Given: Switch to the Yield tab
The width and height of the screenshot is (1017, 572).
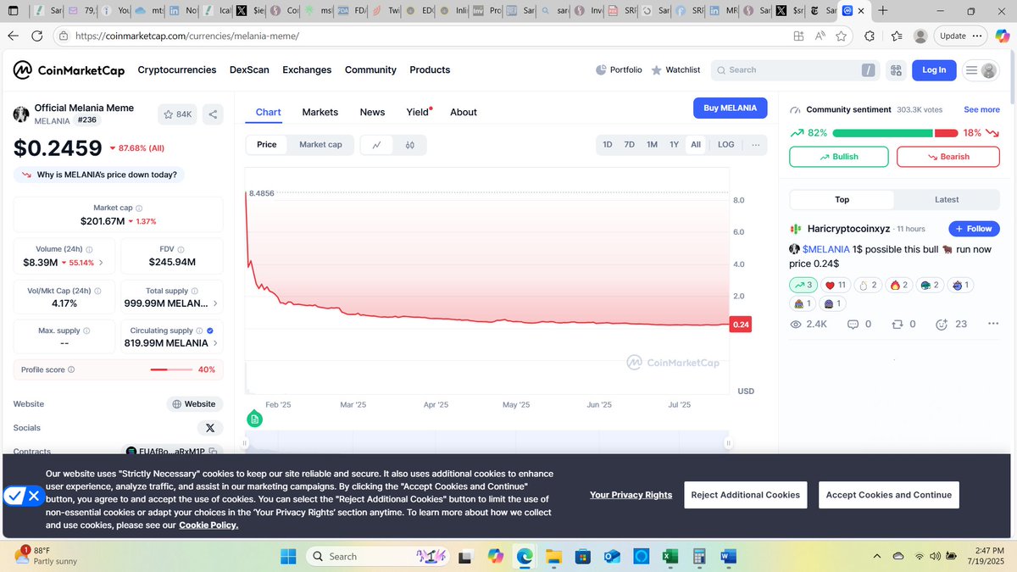Looking at the screenshot, I should tap(419, 112).
